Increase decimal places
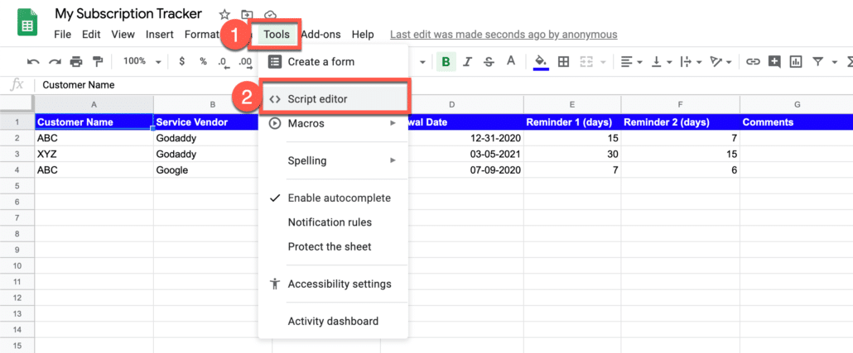The image size is (853, 353). (x=245, y=62)
